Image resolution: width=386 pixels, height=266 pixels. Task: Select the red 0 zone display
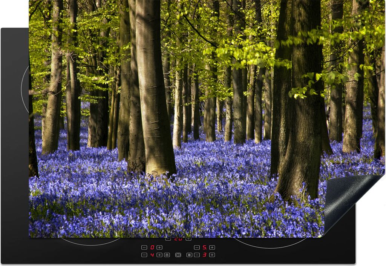pos(152,248)
